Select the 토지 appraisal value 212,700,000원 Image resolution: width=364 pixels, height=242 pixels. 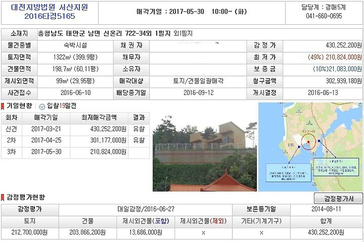29,232
